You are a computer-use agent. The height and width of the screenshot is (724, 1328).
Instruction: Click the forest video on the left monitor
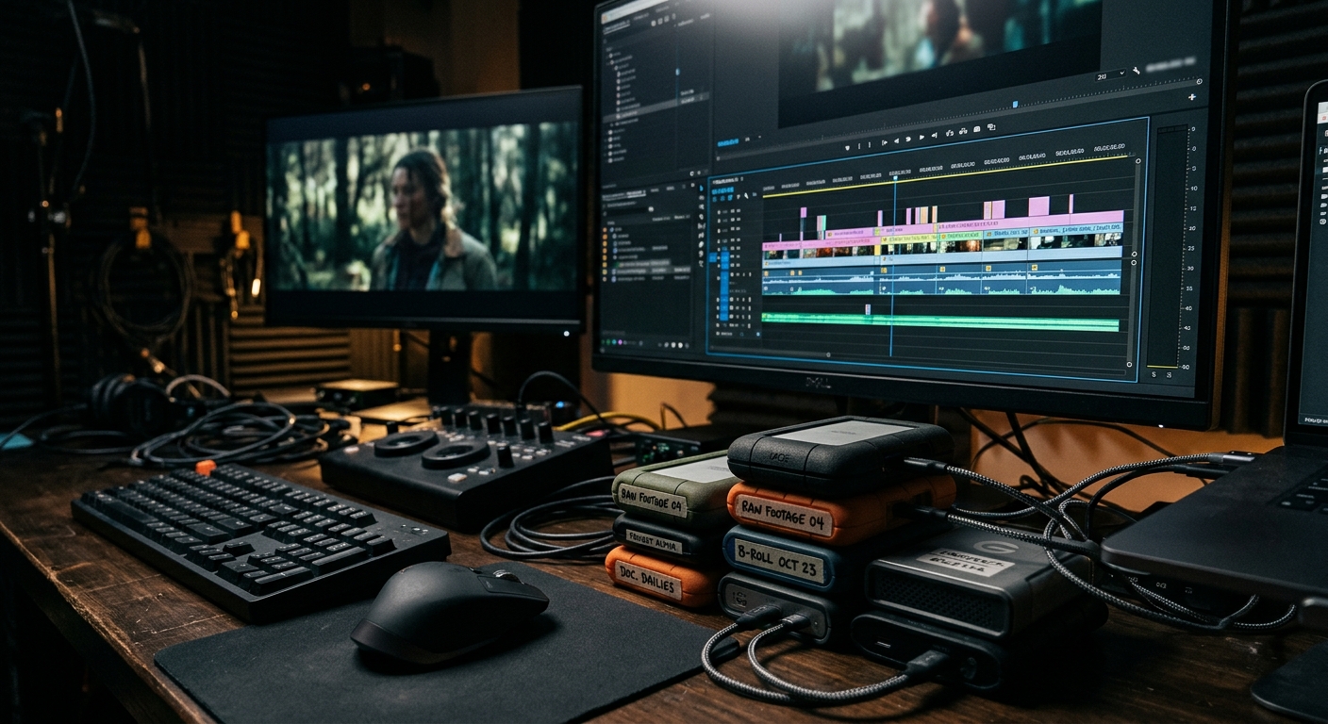[x=423, y=209]
